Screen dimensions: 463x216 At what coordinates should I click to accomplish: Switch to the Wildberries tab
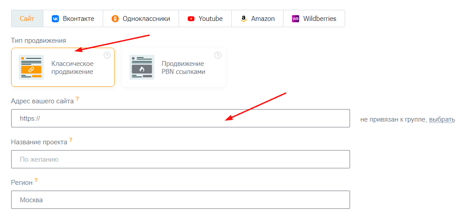[x=314, y=19]
